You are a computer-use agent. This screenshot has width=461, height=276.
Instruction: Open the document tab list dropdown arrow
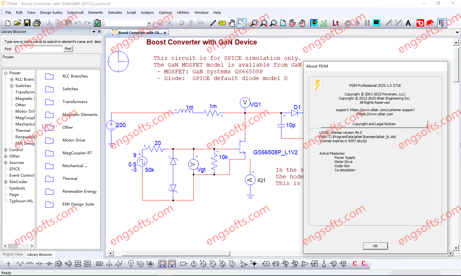click(457, 32)
